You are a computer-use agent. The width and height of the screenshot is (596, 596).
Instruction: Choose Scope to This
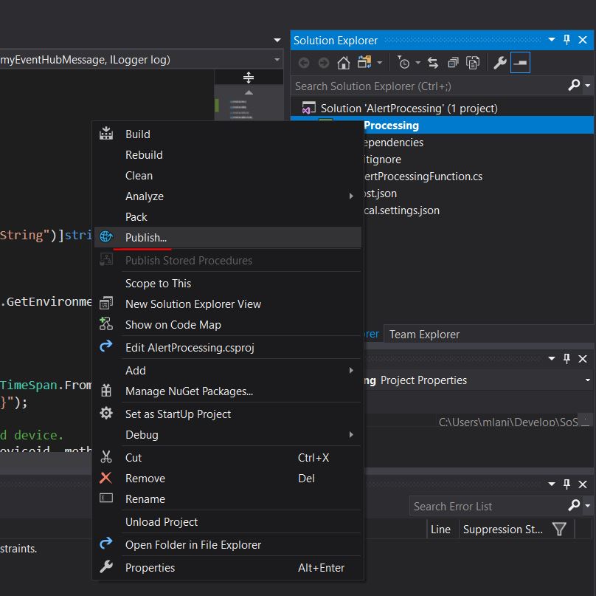(228, 283)
